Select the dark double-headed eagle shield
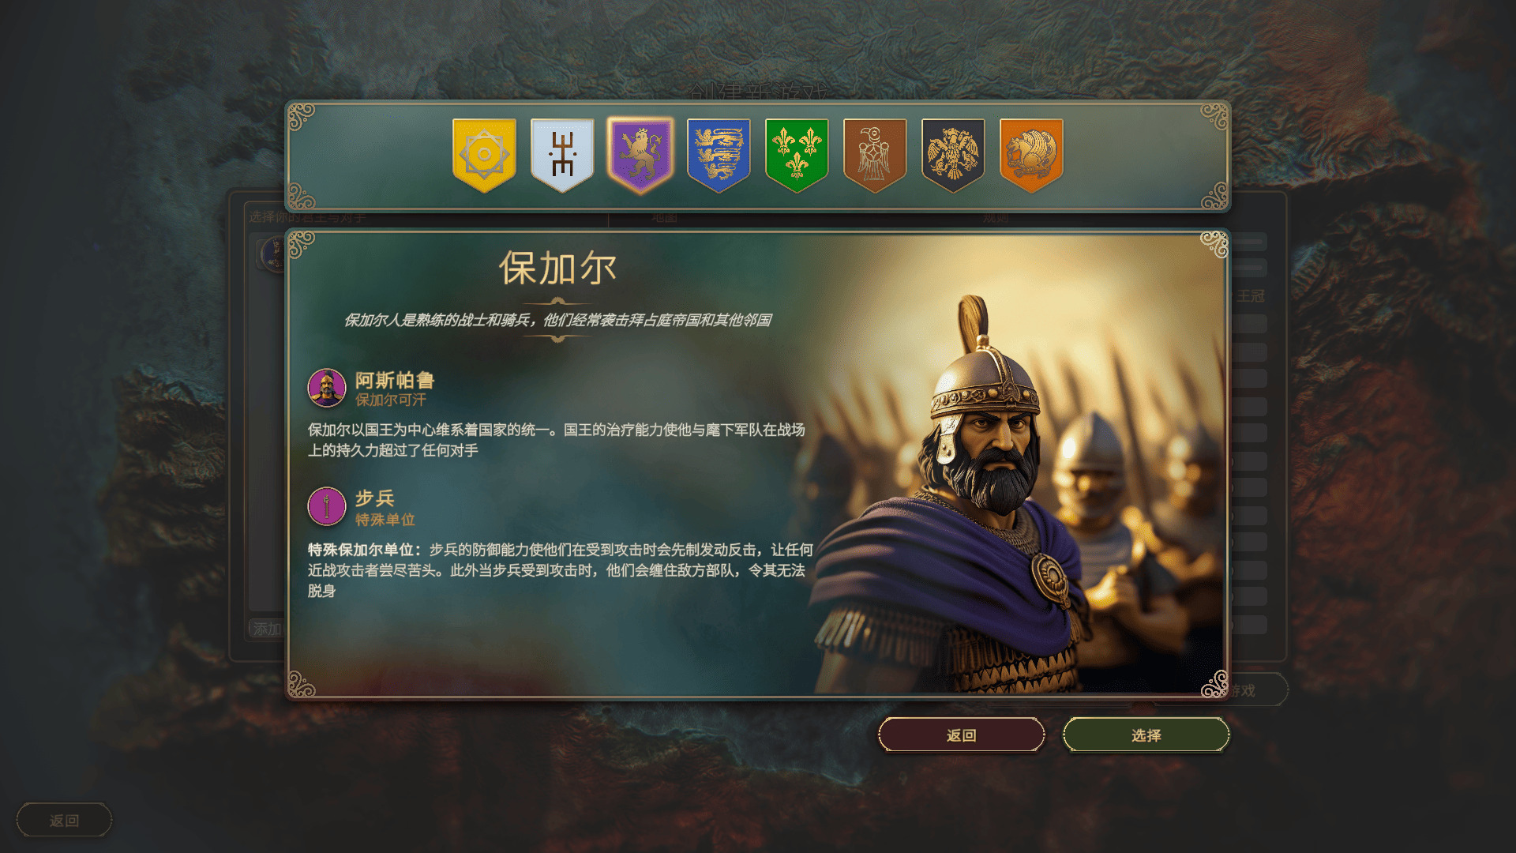The image size is (1516, 853). [953, 155]
